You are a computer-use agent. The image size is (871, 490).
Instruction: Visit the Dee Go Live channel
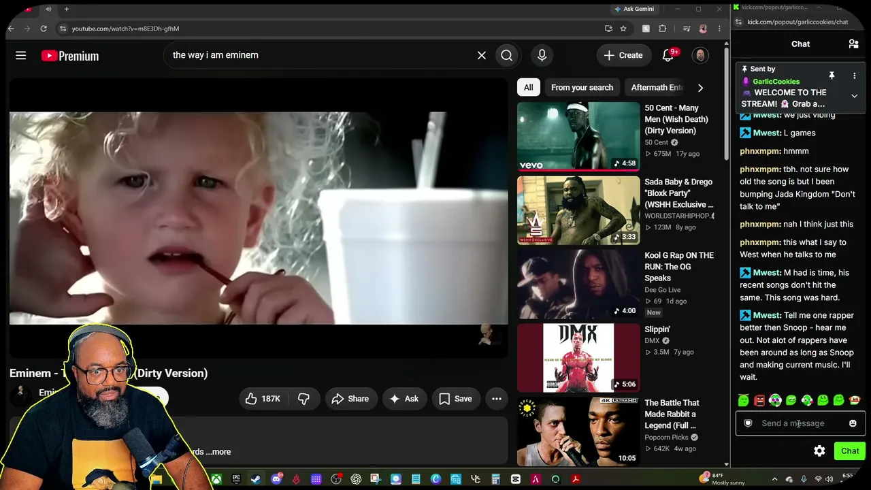[x=663, y=290]
